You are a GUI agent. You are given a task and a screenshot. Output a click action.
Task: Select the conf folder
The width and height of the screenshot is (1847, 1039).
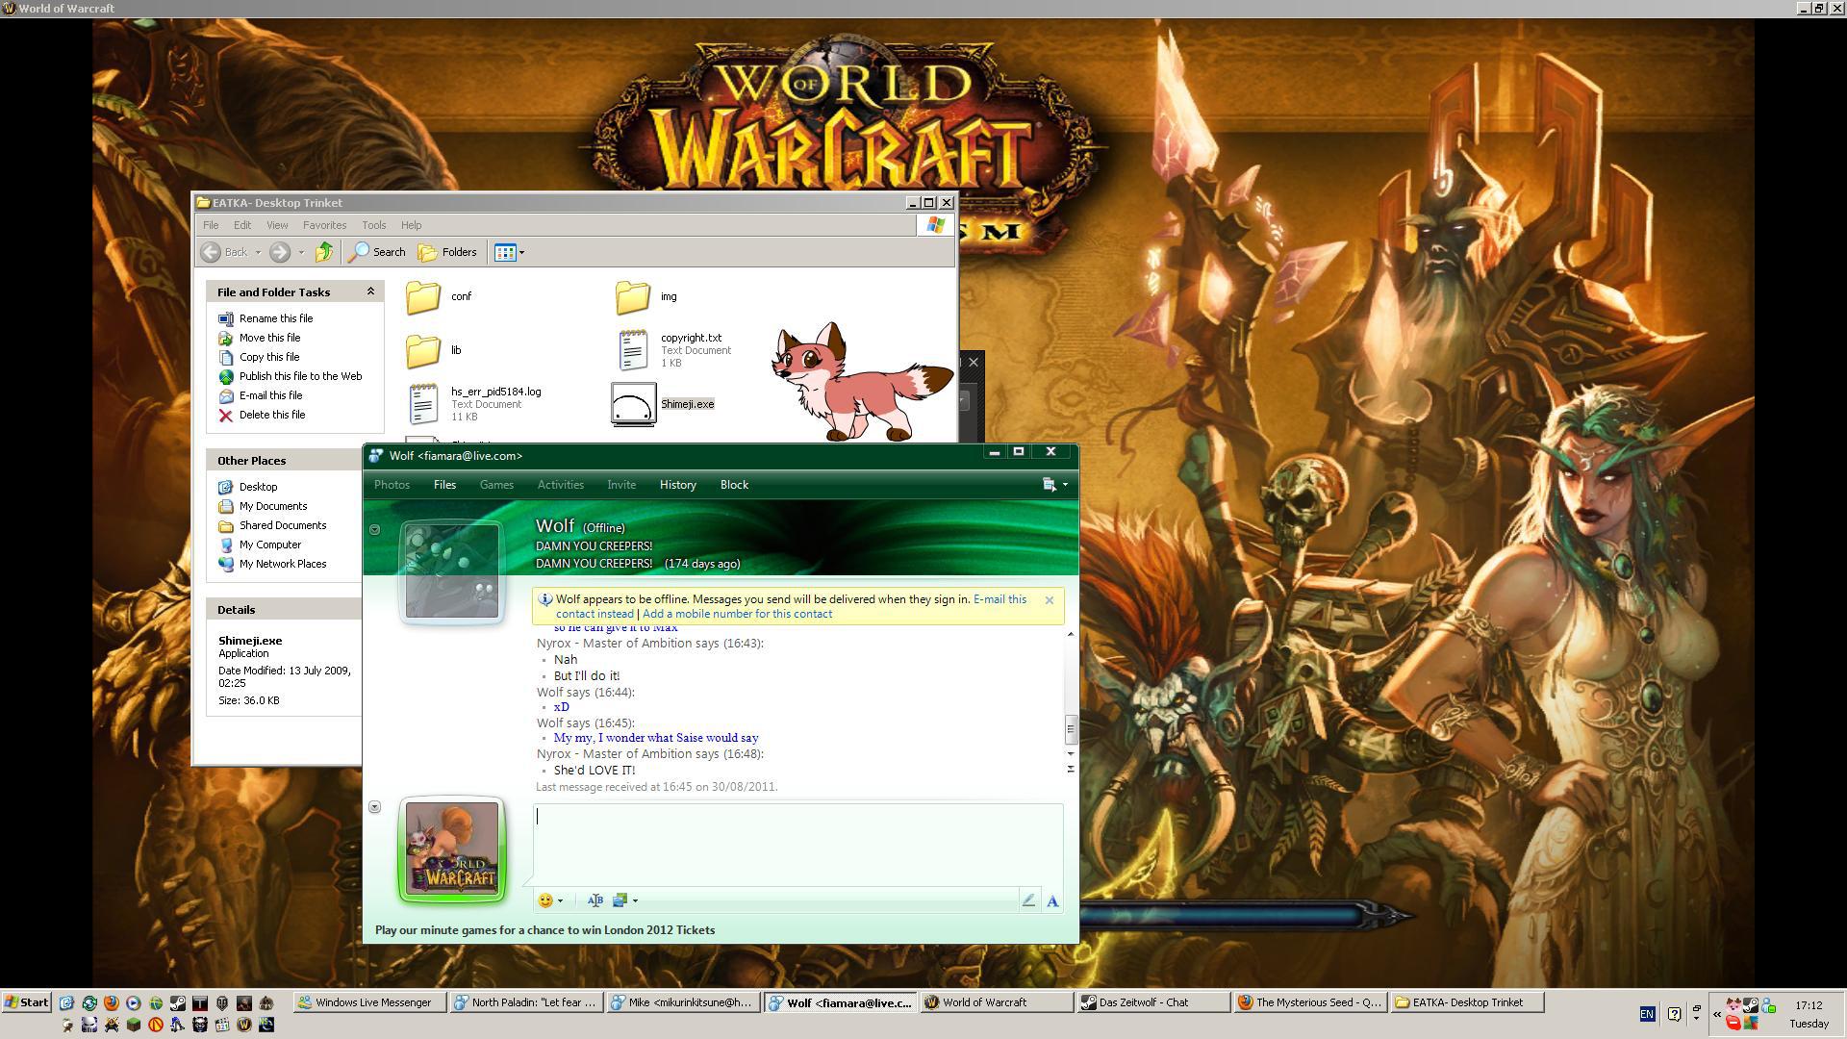(x=439, y=296)
